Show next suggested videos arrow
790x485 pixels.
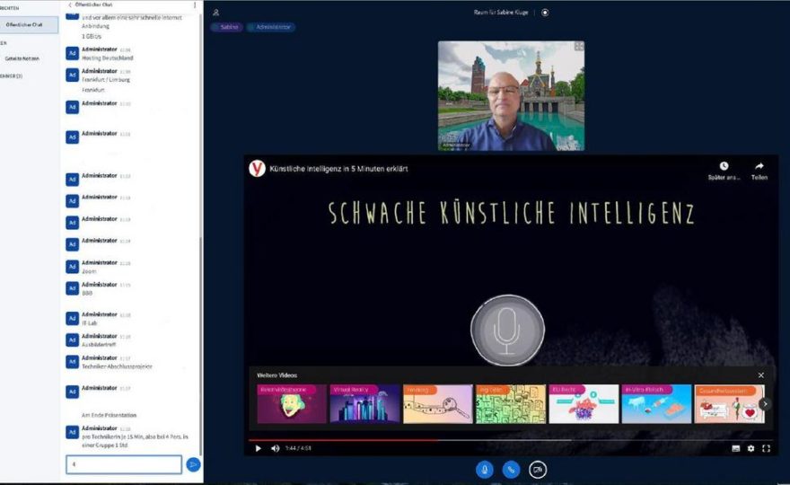[x=765, y=404]
